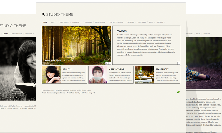222x133 pixels.
Task: Open the Home menu item
Action: (x=45, y=22)
